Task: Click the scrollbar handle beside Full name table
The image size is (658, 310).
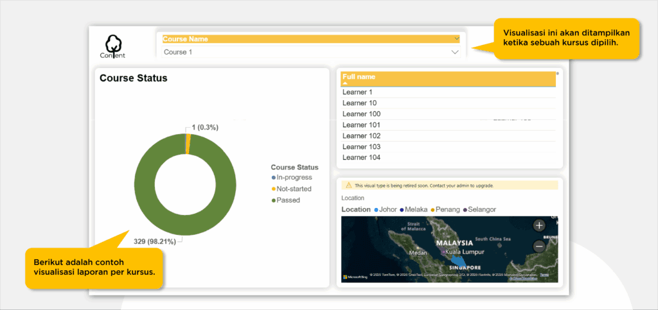Action: 558,73
